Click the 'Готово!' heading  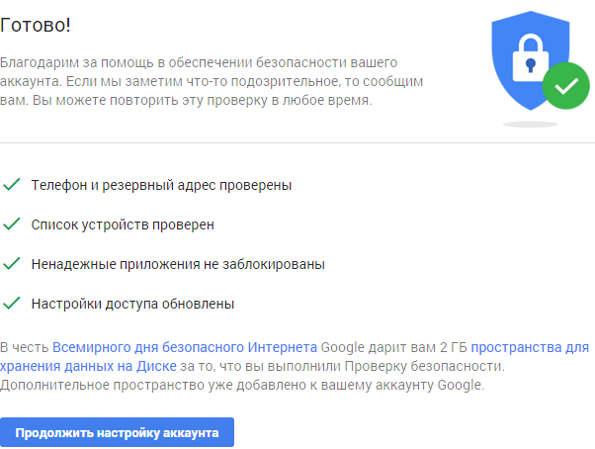click(x=36, y=22)
